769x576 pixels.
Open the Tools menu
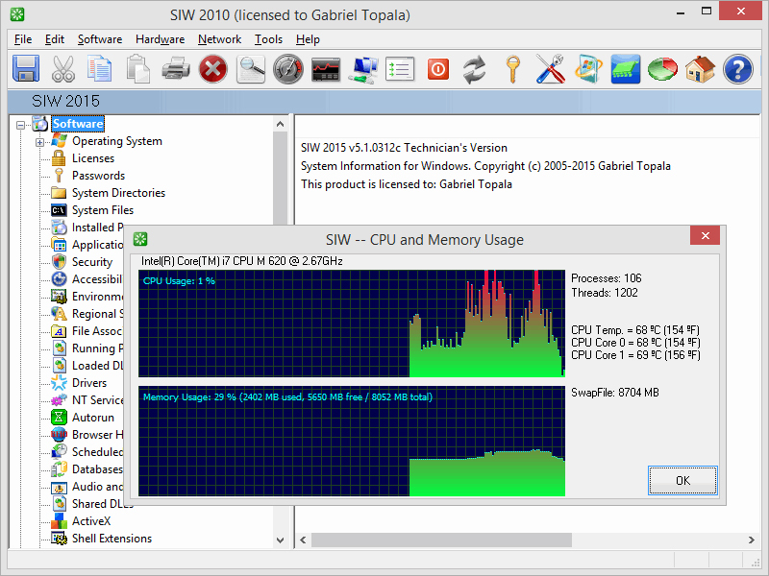coord(268,39)
